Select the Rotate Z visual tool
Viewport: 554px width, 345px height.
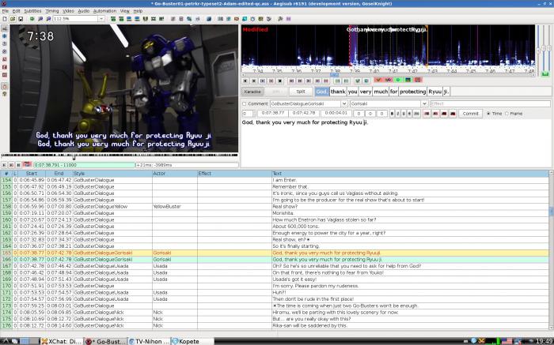(x=5, y=43)
